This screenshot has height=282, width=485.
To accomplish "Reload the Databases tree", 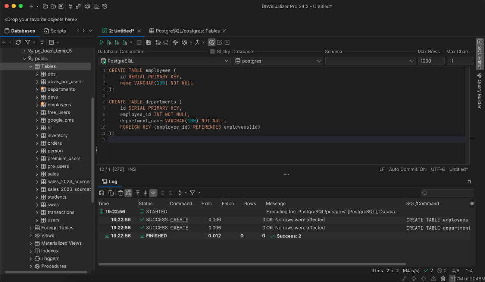I will tap(18, 42).
